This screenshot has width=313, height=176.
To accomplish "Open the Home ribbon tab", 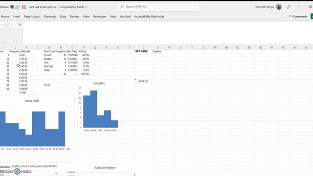I will [x=5, y=16].
